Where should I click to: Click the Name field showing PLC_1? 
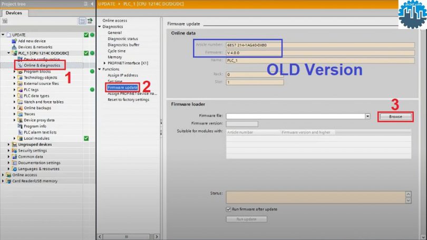[x=321, y=61]
